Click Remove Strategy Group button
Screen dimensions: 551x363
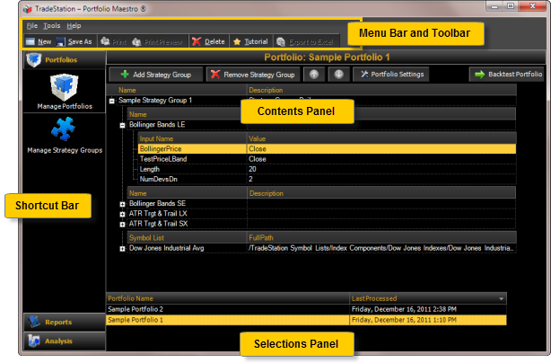click(x=253, y=75)
